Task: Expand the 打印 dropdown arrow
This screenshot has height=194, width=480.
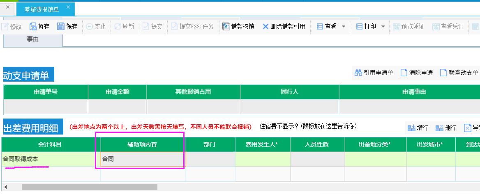Action: pos(383,27)
